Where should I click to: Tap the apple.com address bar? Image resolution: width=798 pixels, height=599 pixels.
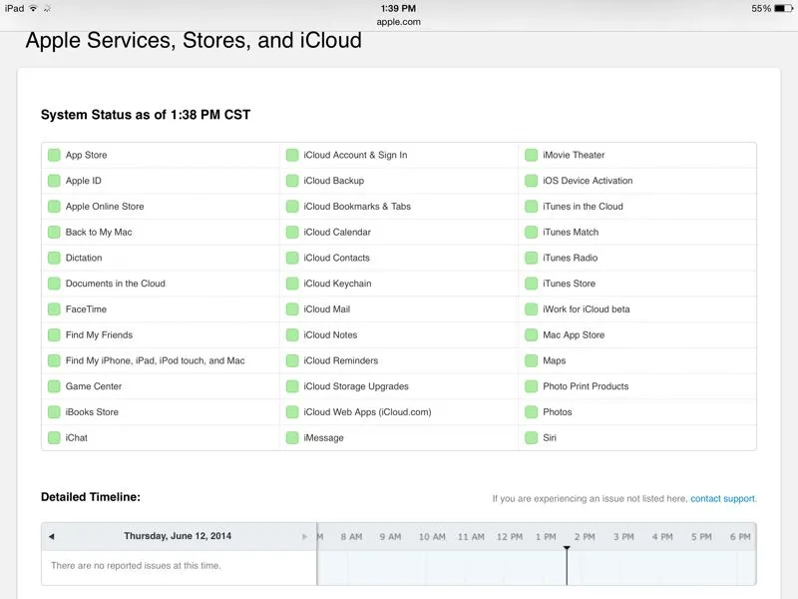click(398, 21)
